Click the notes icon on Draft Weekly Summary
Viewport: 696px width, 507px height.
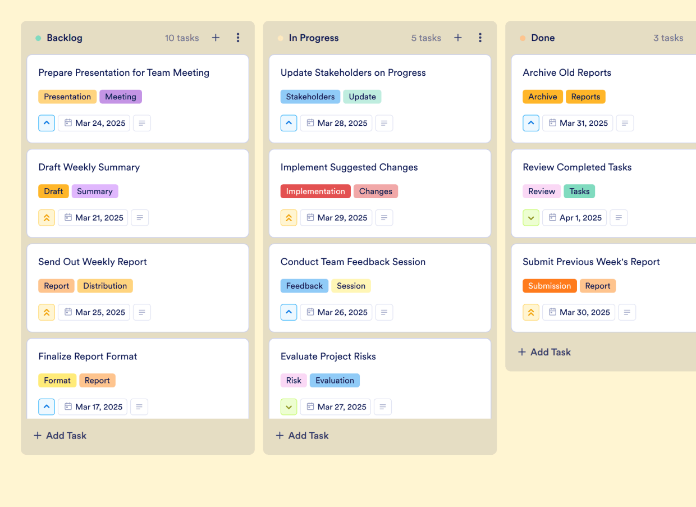coord(140,217)
